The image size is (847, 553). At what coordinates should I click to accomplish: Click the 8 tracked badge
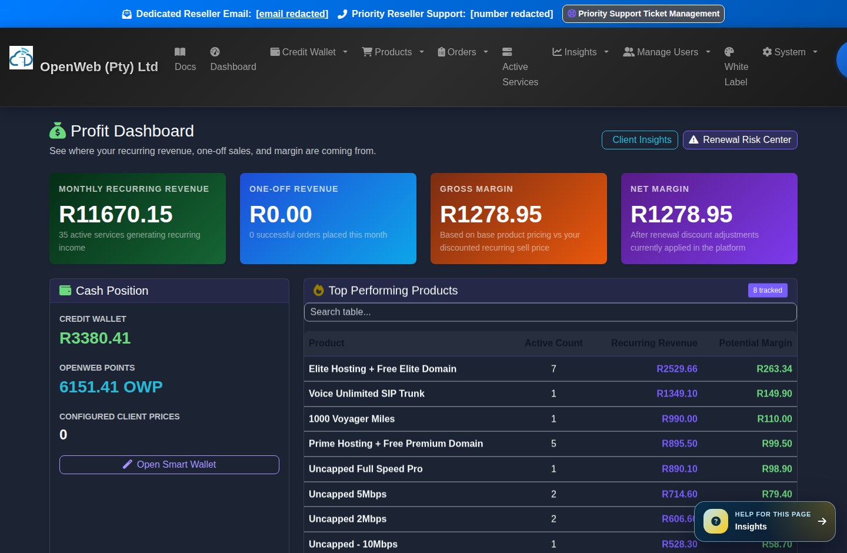click(768, 290)
